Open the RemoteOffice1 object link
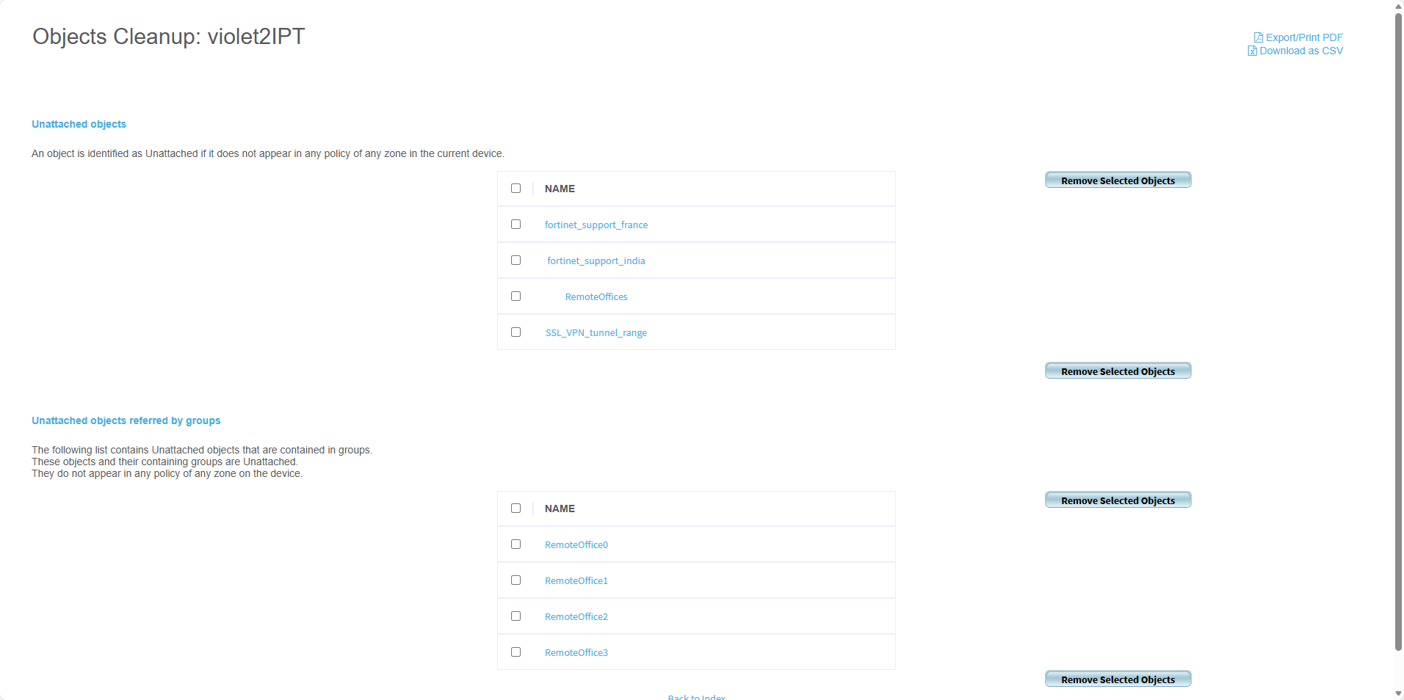Image resolution: width=1404 pixels, height=700 pixels. click(x=576, y=581)
